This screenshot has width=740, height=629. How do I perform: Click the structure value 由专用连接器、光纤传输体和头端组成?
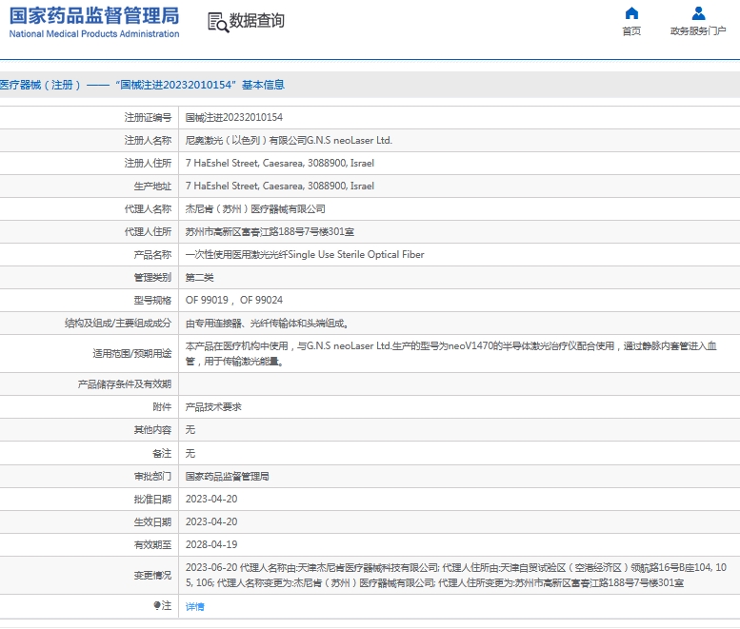(267, 324)
